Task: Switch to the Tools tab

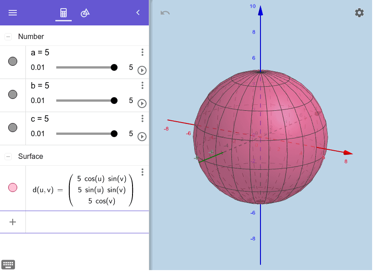Action: coord(84,13)
